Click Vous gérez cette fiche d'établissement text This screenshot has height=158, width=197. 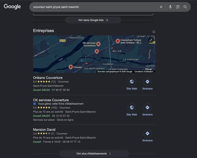coord(60,104)
